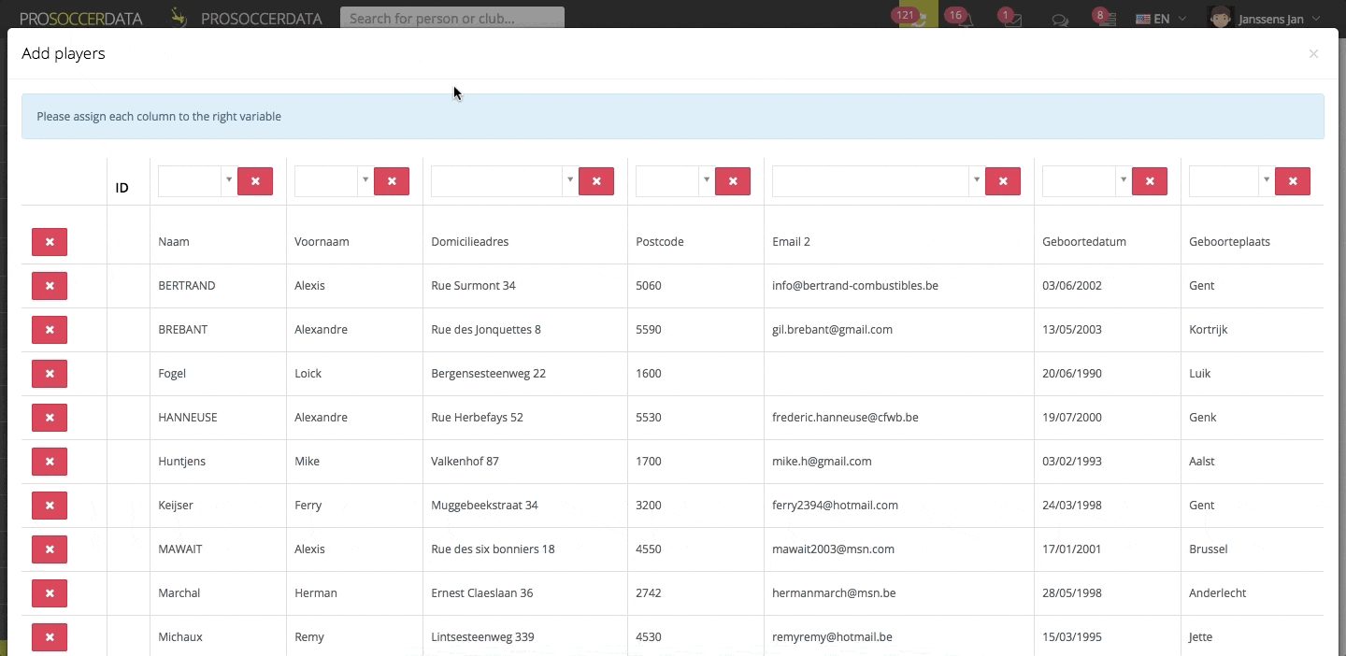Image resolution: width=1346 pixels, height=656 pixels.
Task: Open notifications icon with 121 badge
Action: [x=912, y=17]
